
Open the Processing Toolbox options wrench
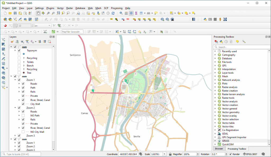point(244,41)
